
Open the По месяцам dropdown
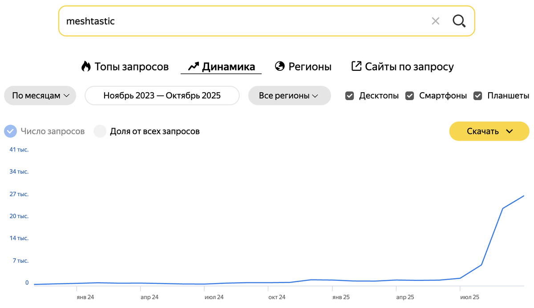click(x=40, y=95)
